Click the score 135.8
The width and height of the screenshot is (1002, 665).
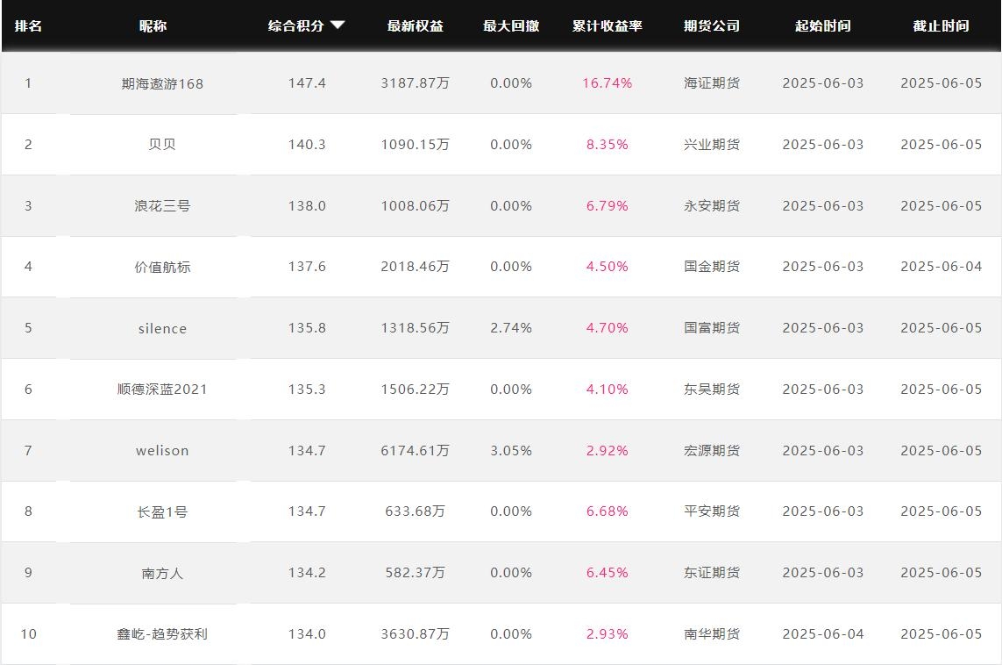307,328
